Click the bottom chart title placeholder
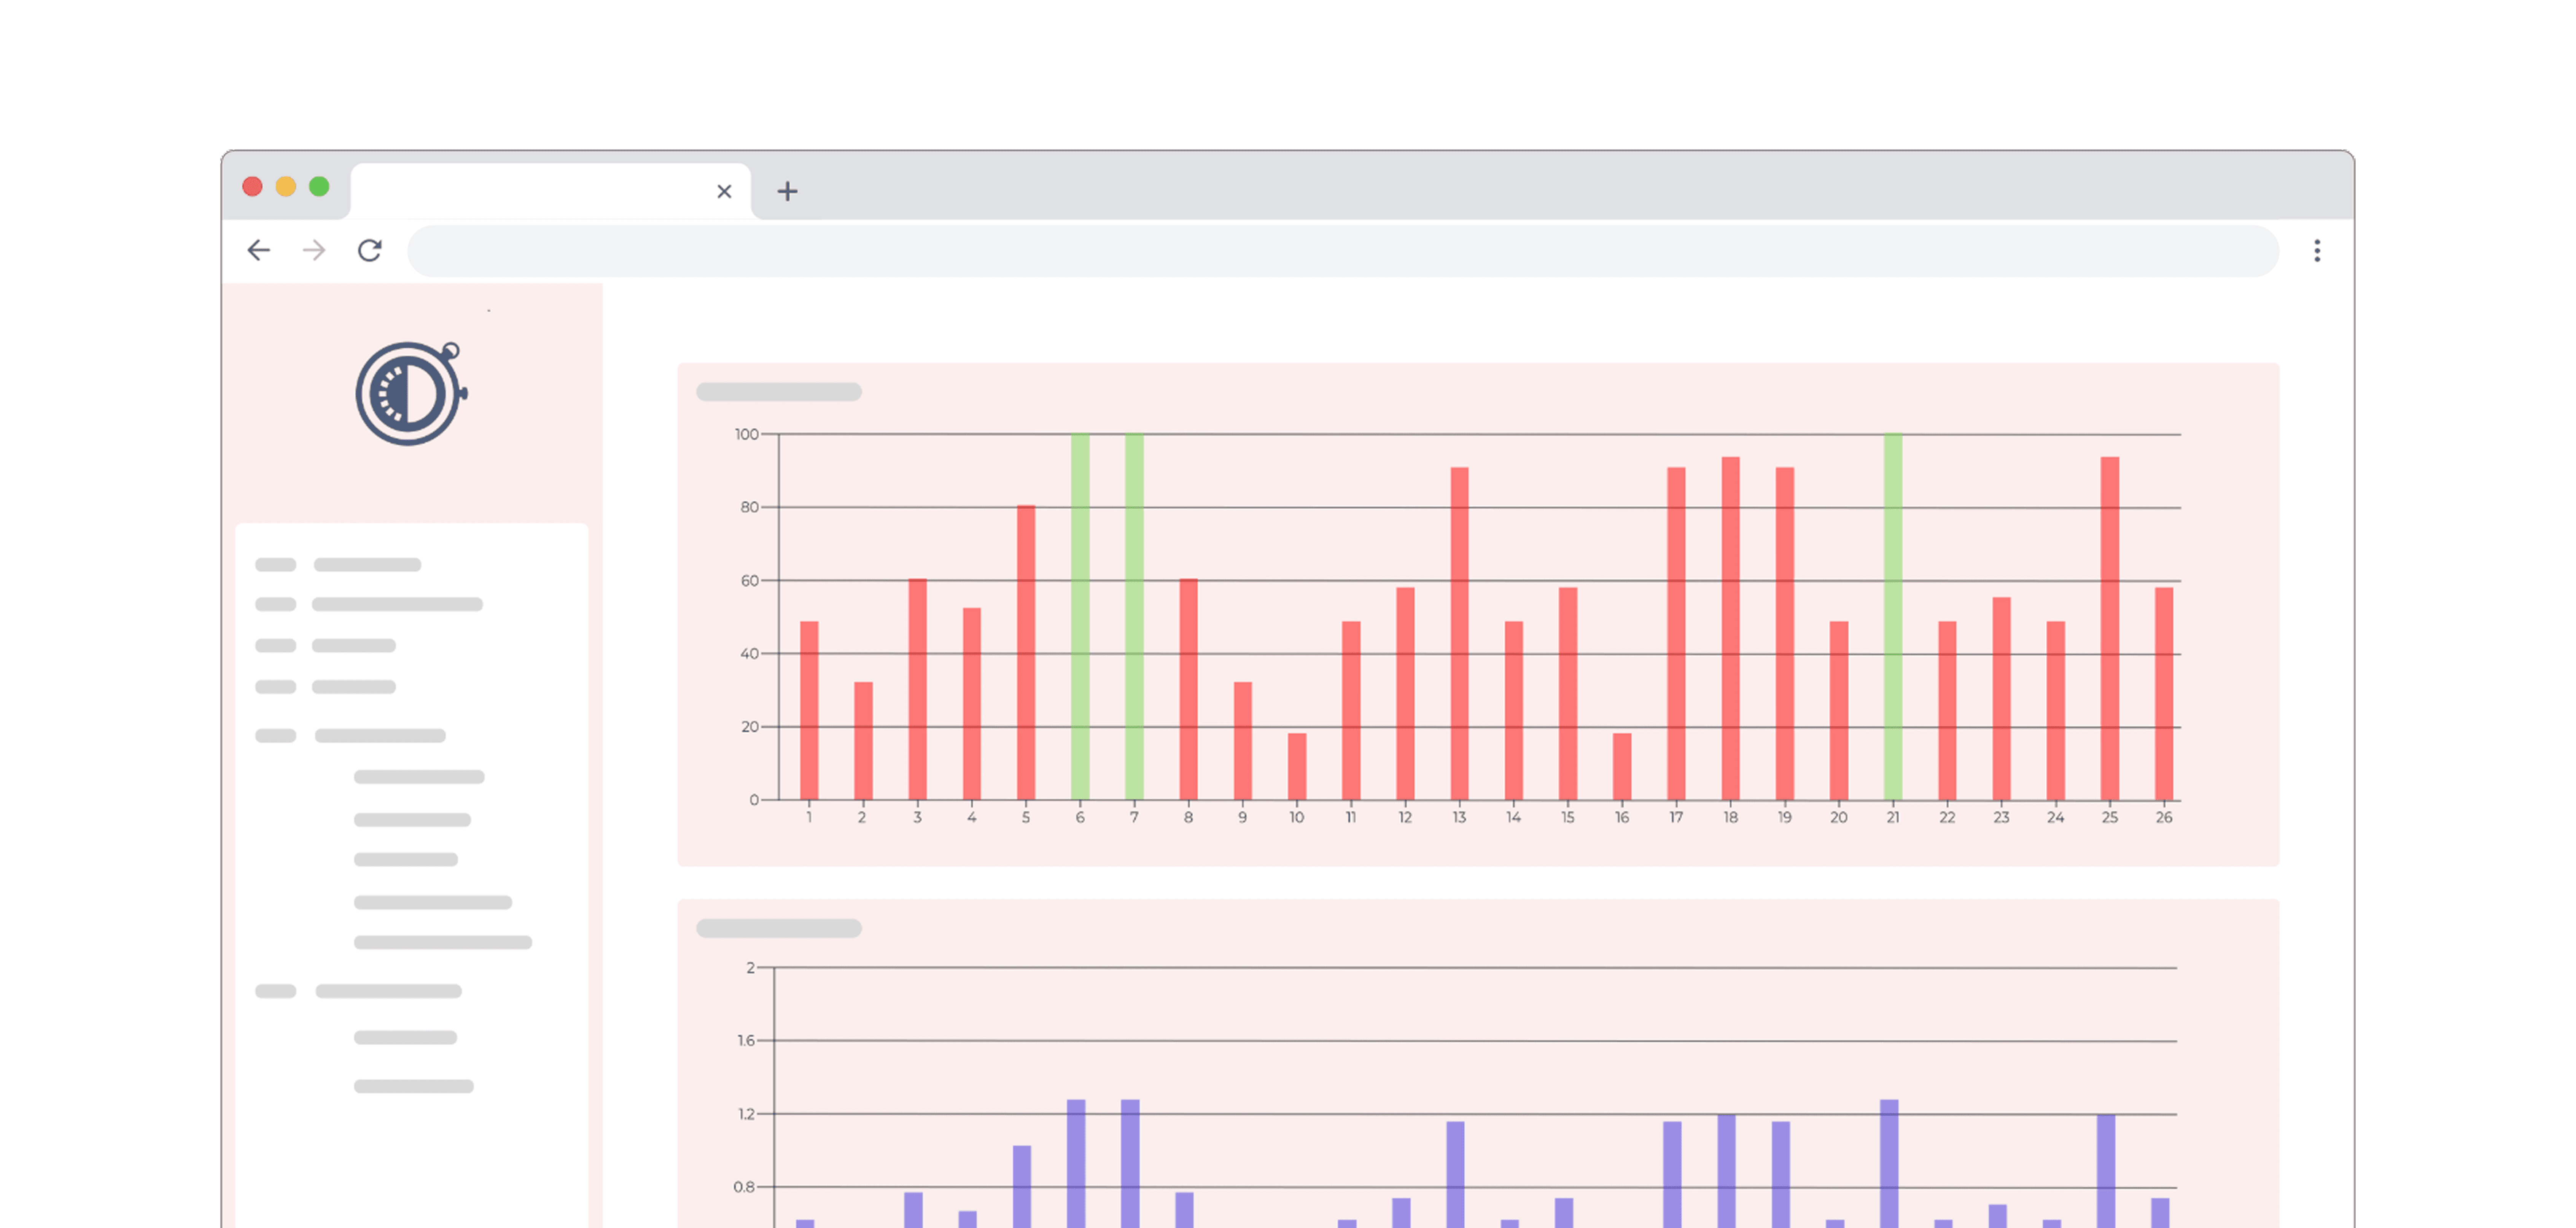This screenshot has height=1228, width=2576. click(779, 928)
